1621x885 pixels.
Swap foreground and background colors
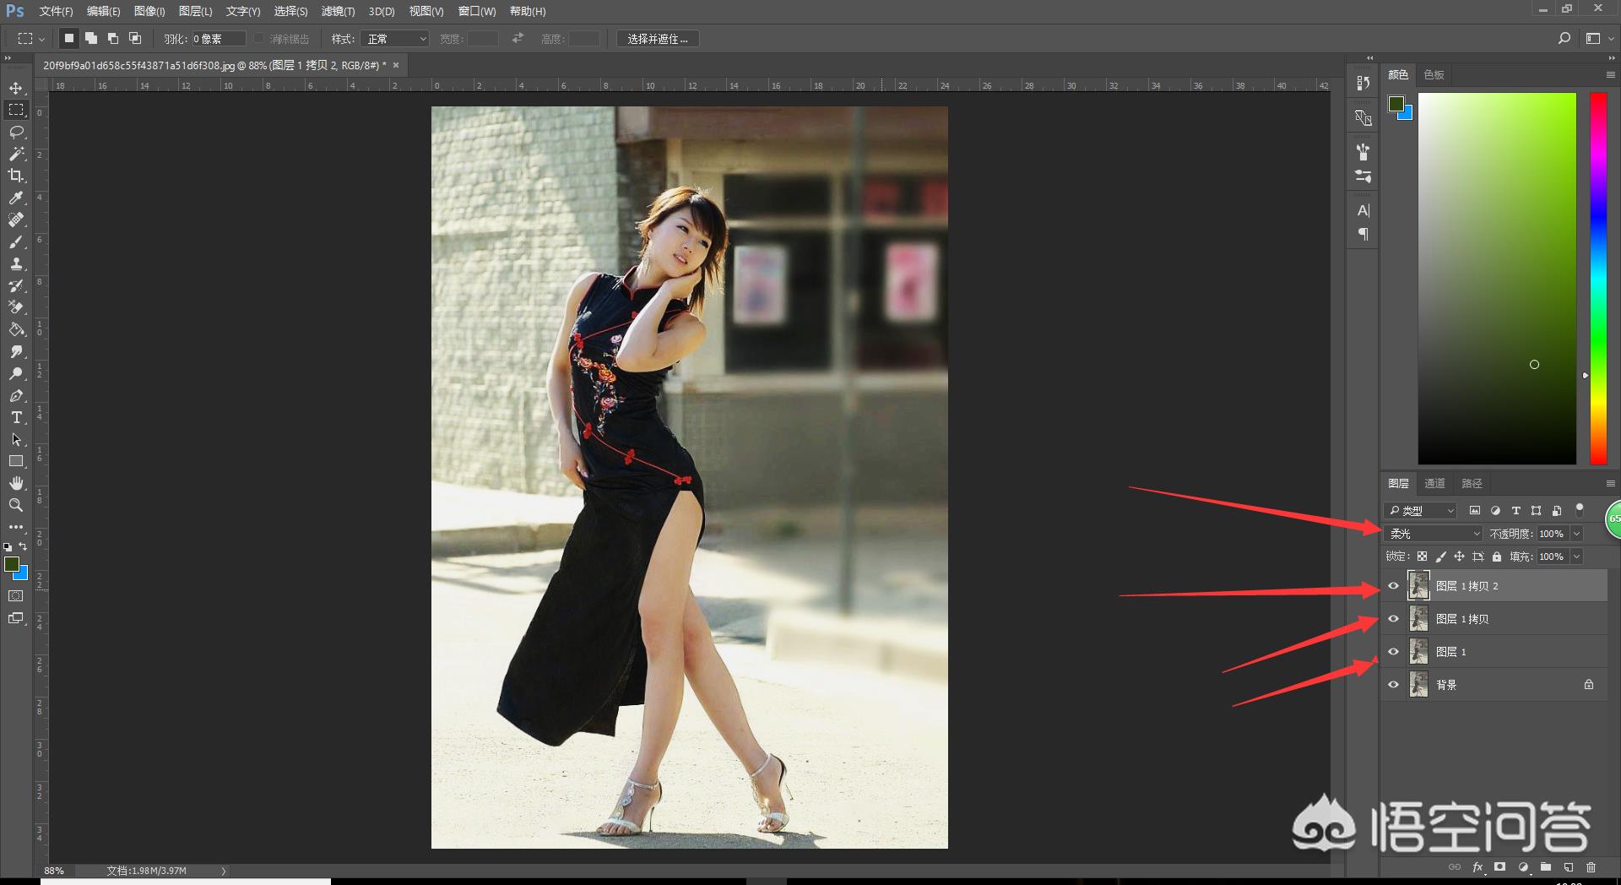(x=24, y=547)
